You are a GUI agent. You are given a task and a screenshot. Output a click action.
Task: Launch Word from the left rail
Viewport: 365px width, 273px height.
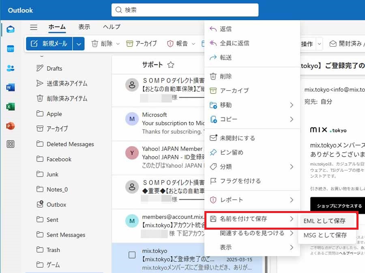click(11, 87)
